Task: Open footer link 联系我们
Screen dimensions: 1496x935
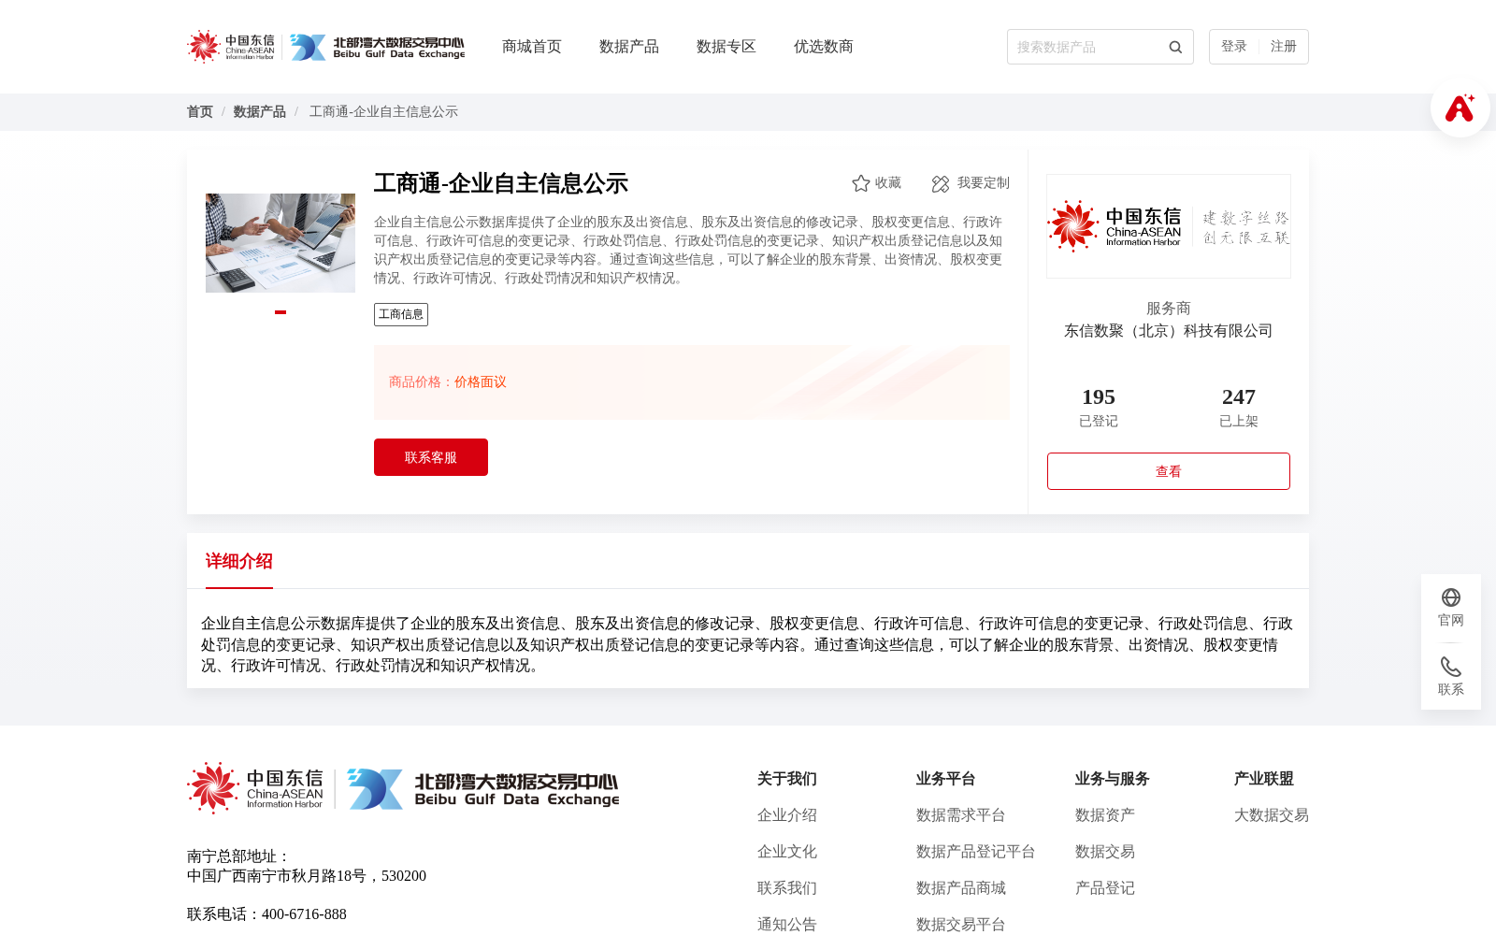Action: click(787, 888)
